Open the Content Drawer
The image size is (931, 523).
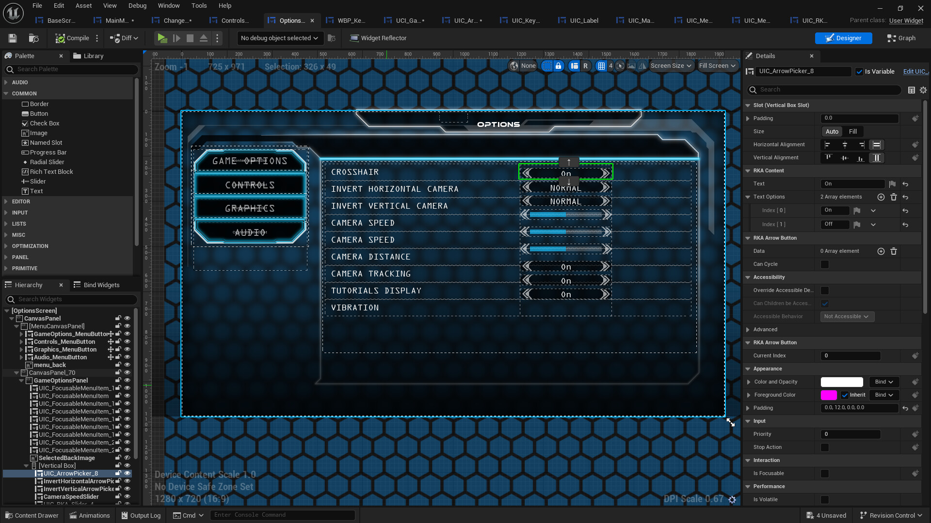coord(31,515)
